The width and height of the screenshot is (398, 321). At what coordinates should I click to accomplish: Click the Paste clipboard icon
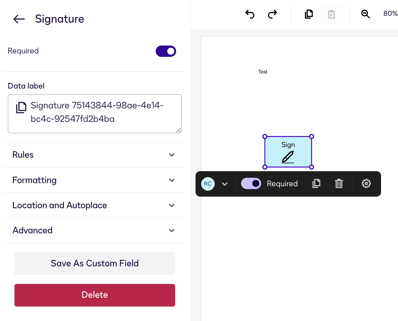pos(331,14)
